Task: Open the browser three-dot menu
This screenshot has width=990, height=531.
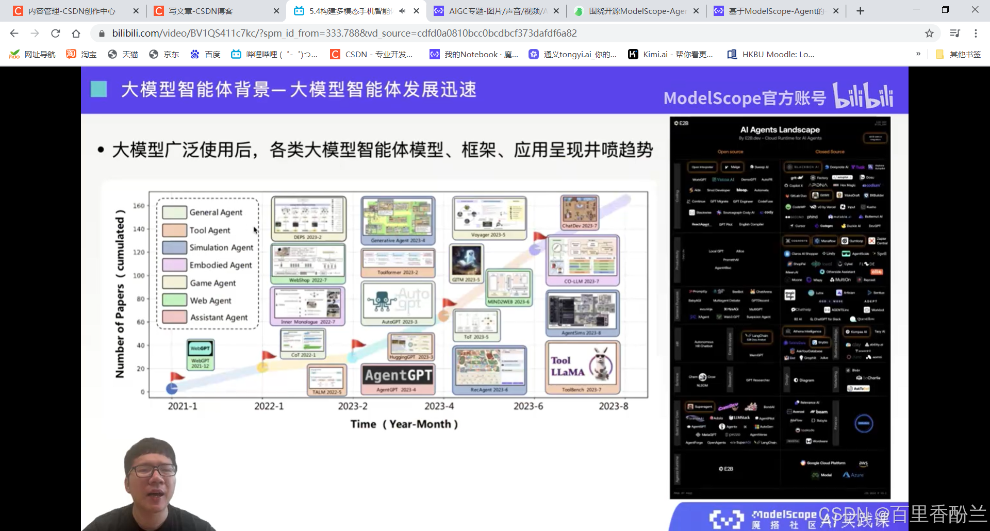Action: [976, 34]
